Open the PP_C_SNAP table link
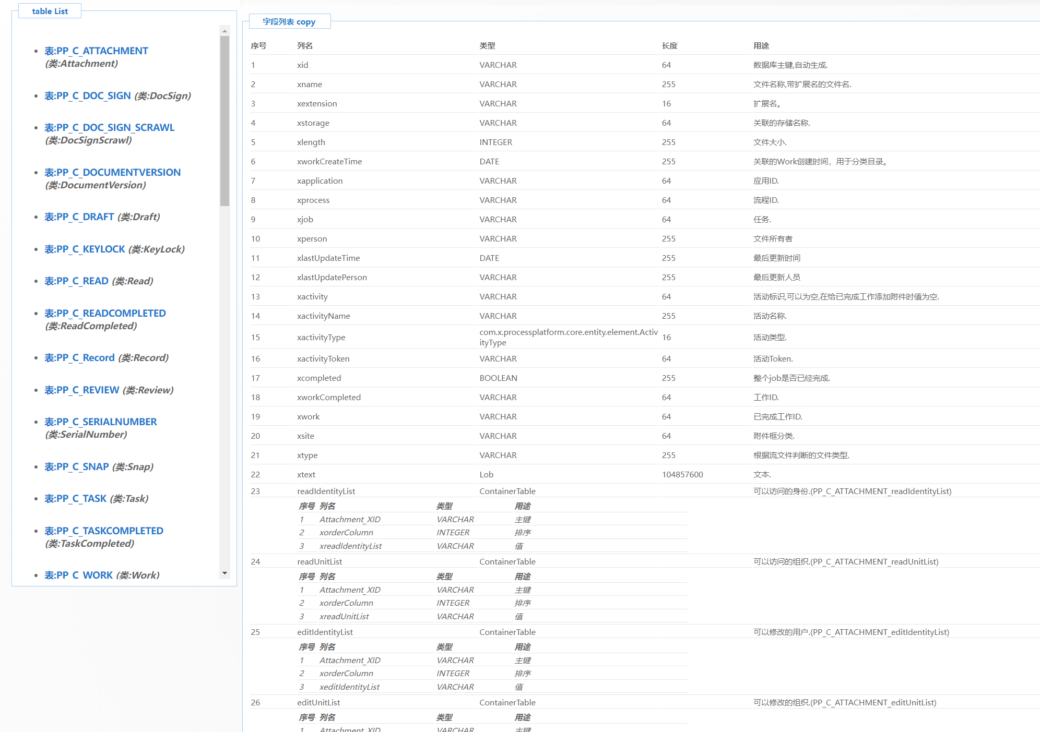1040x732 pixels. [76, 467]
